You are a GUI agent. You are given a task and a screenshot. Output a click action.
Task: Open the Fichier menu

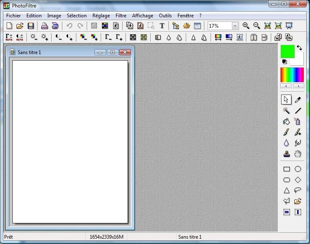[x=14, y=16]
